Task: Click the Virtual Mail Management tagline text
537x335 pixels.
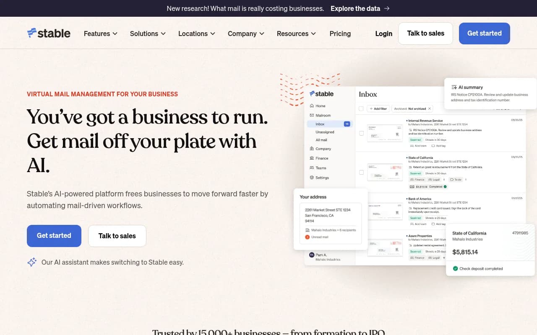Action: (102, 94)
